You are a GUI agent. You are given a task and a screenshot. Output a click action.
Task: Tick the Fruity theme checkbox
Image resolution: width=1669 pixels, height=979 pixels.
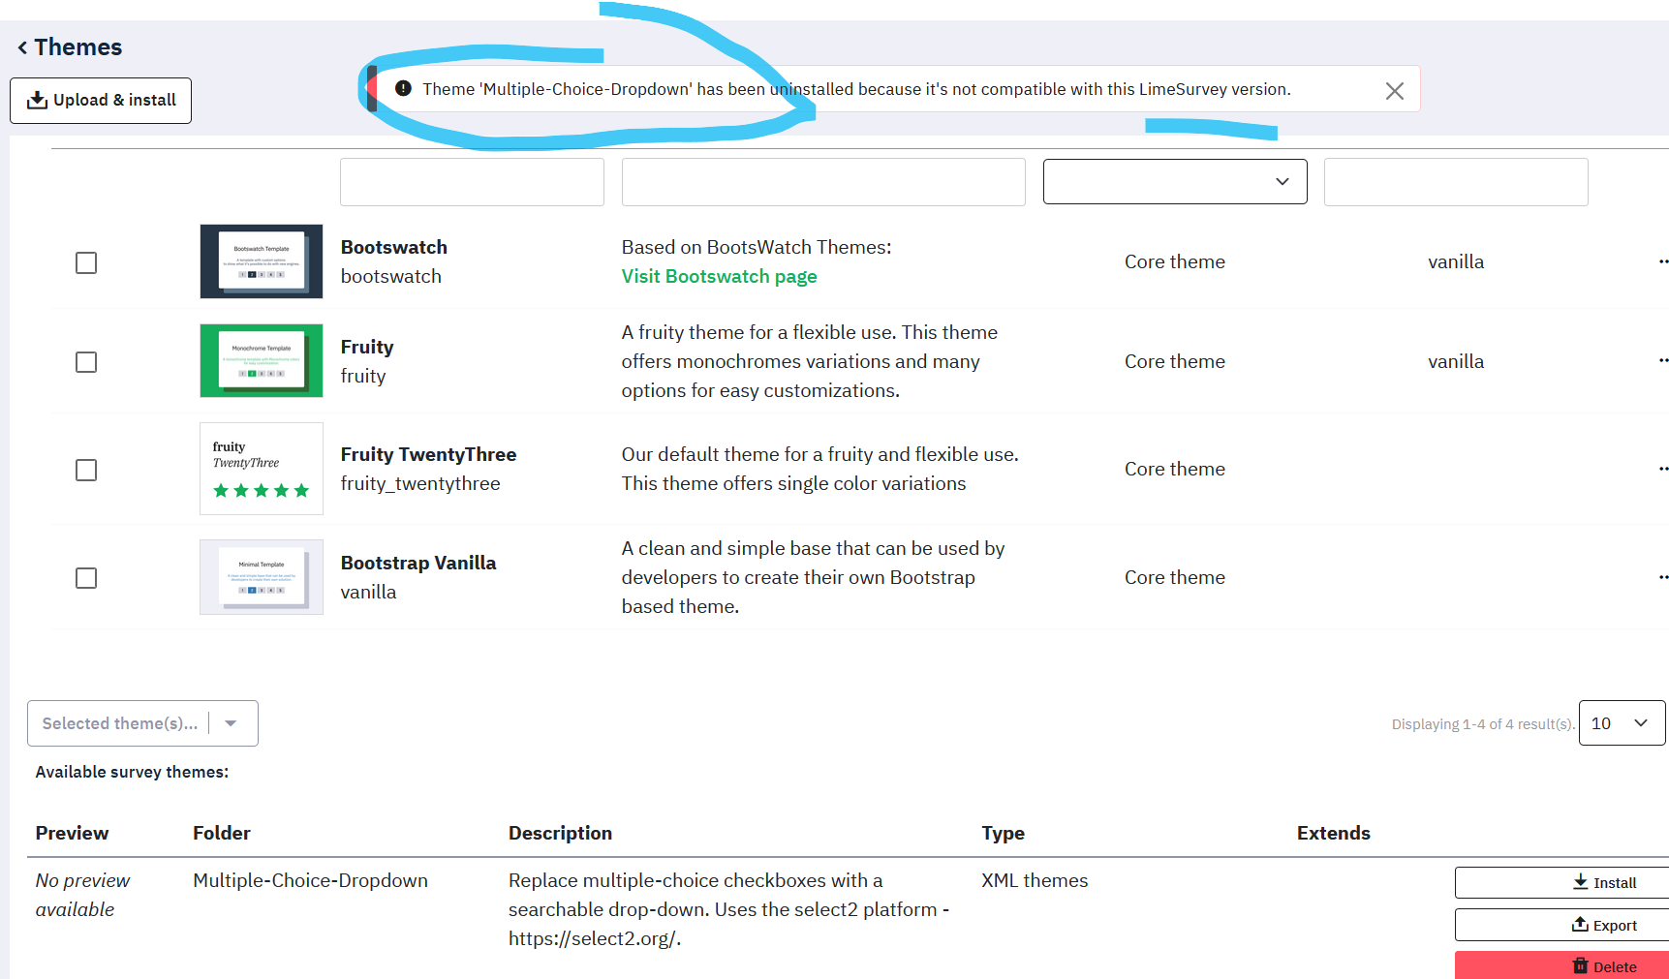86,362
